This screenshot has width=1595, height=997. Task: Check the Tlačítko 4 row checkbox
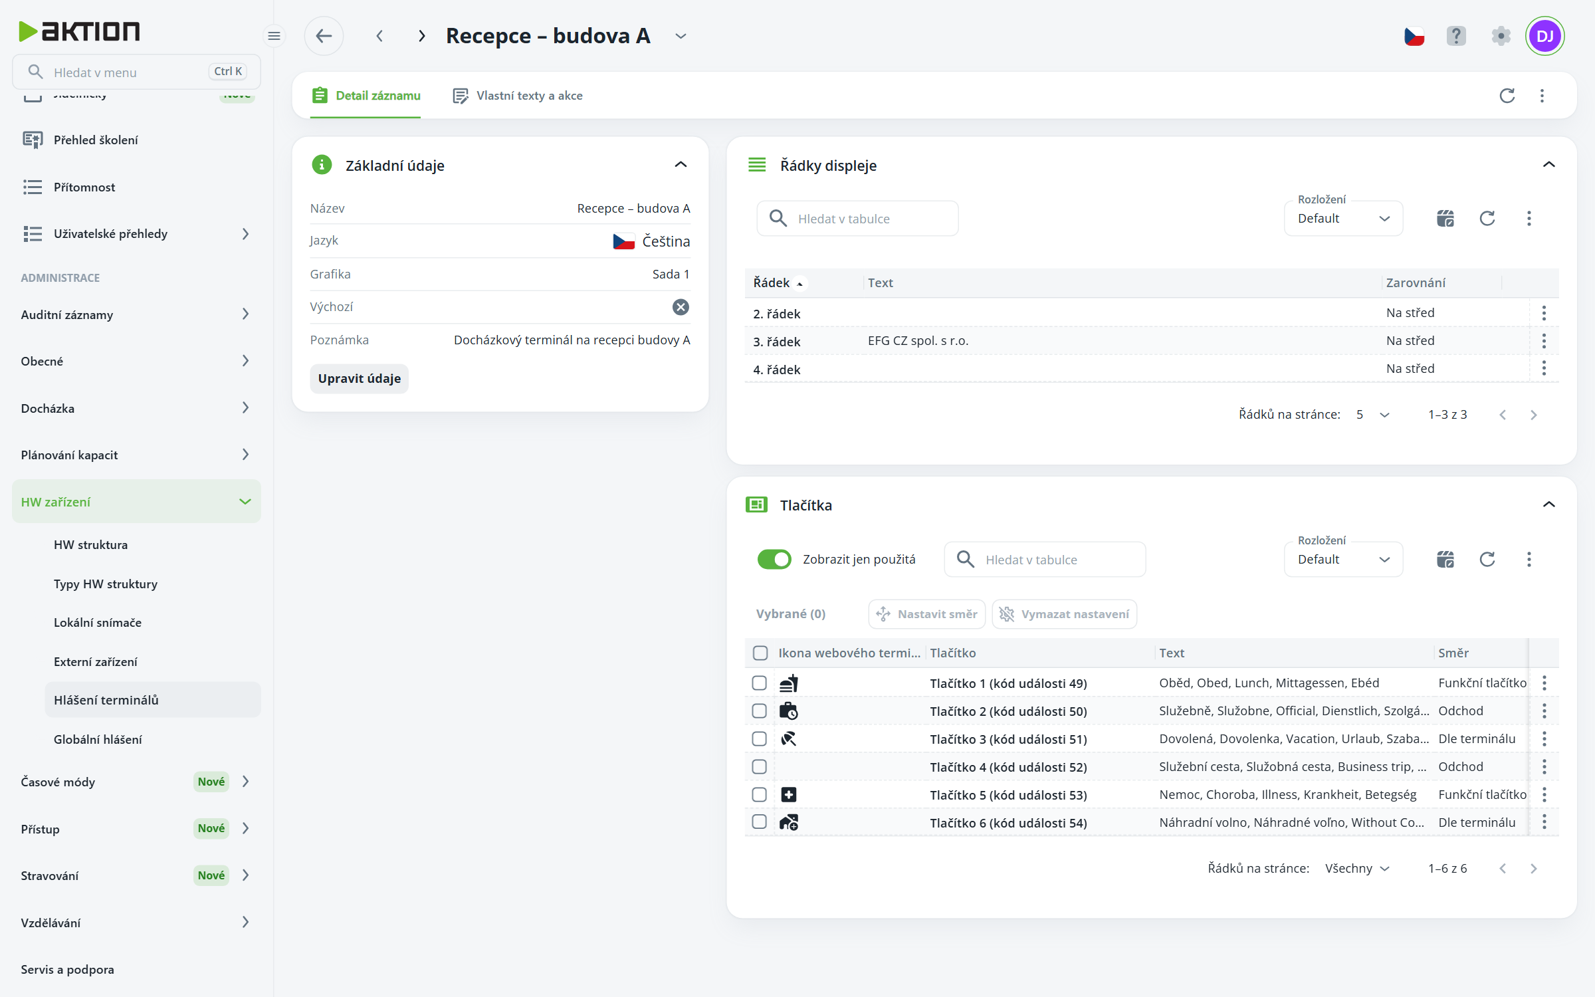[759, 766]
